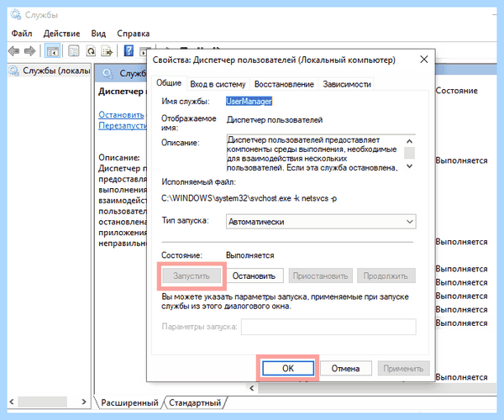Click the Диспетчер пользователей display name text
Image resolution: width=504 pixels, height=420 pixels.
275,120
